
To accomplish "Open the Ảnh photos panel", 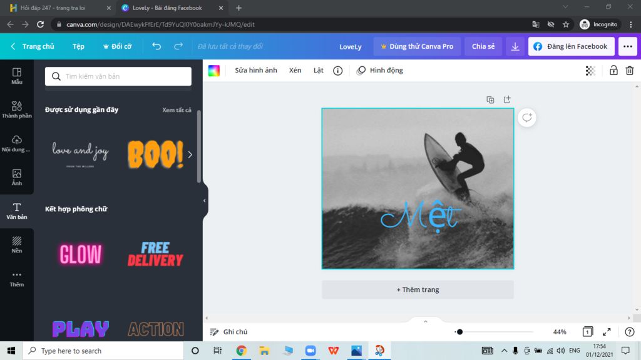I will [17, 177].
